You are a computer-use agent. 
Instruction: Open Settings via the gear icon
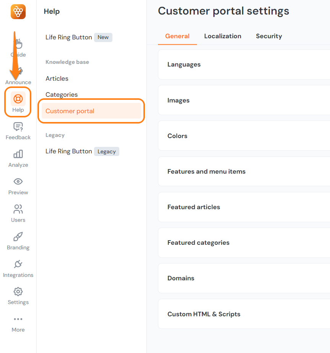(x=18, y=296)
